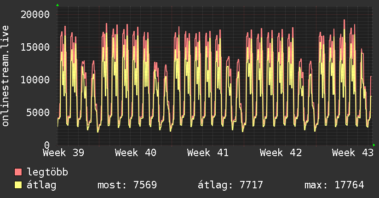Screen dimensions: 379x198
Task: Click the Week 41 axis label
Action: 207,153
